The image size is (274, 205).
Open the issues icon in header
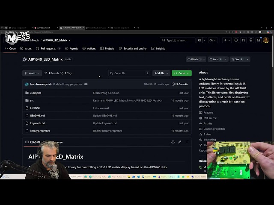(x=236, y=40)
